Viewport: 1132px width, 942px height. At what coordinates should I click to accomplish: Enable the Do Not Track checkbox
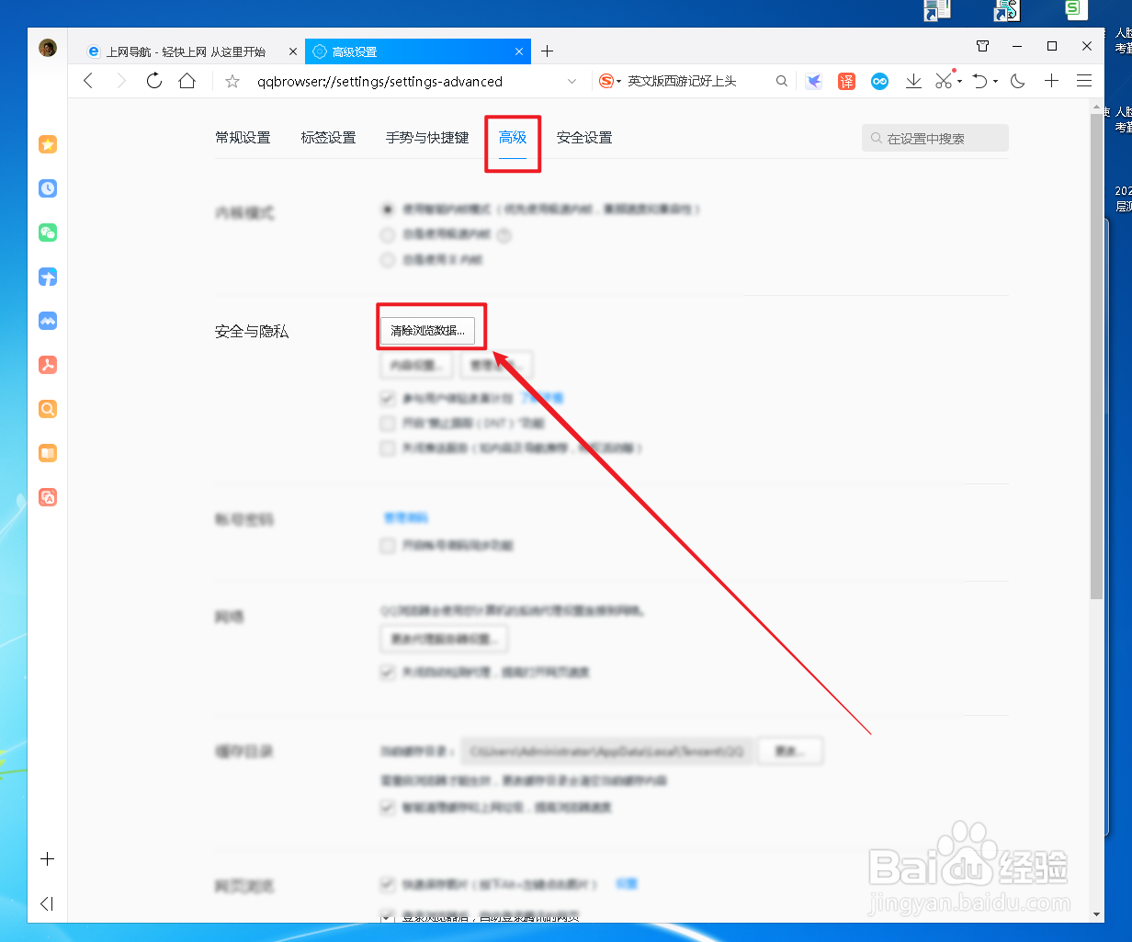coord(388,424)
